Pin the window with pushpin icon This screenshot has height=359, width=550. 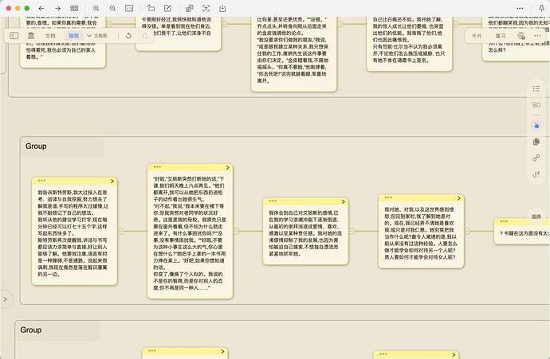(x=541, y=9)
